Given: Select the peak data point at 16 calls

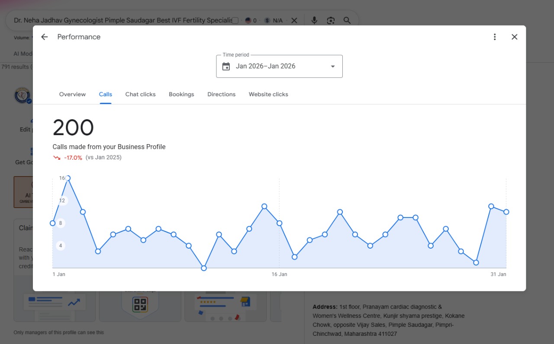Looking at the screenshot, I should point(68,178).
